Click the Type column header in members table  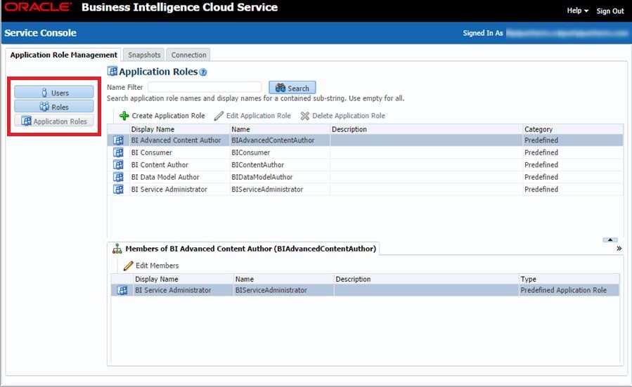569,279
